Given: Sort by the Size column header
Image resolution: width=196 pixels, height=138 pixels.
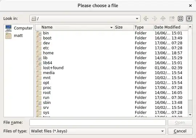Looking at the screenshot, I should click(x=124, y=27).
